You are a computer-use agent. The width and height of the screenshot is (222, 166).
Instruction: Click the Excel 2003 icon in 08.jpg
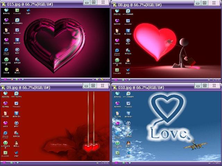(117, 70)
